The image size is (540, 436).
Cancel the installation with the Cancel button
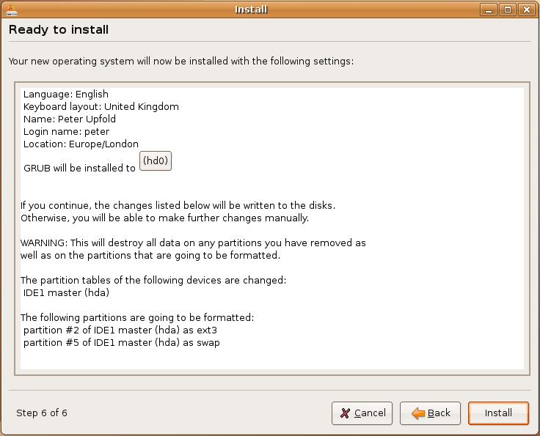coord(362,413)
